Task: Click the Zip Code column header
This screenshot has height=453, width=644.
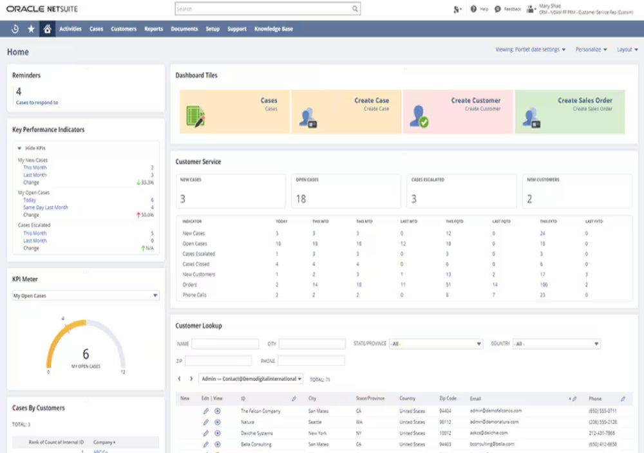Action: (448, 398)
